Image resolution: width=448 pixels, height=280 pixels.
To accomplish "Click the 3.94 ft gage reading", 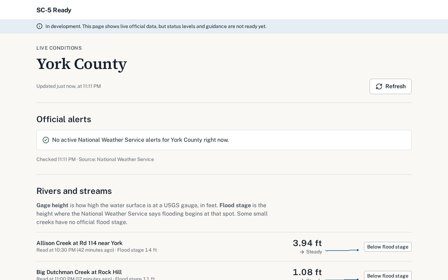I will (307, 243).
